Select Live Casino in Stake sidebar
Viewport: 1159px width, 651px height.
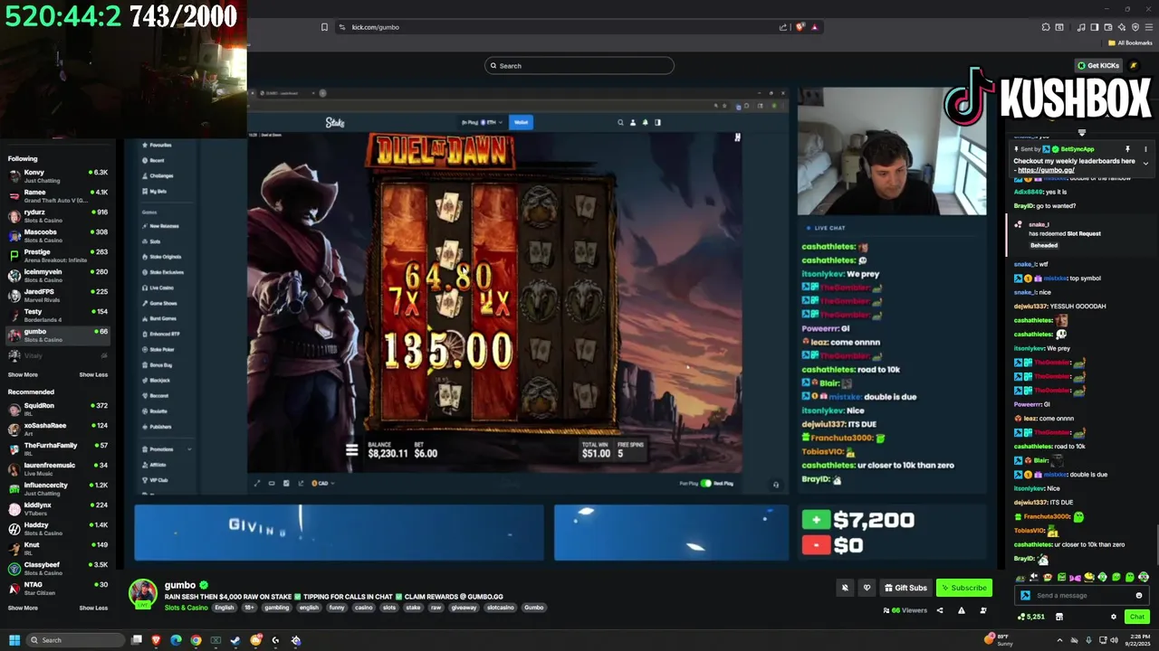(160, 288)
